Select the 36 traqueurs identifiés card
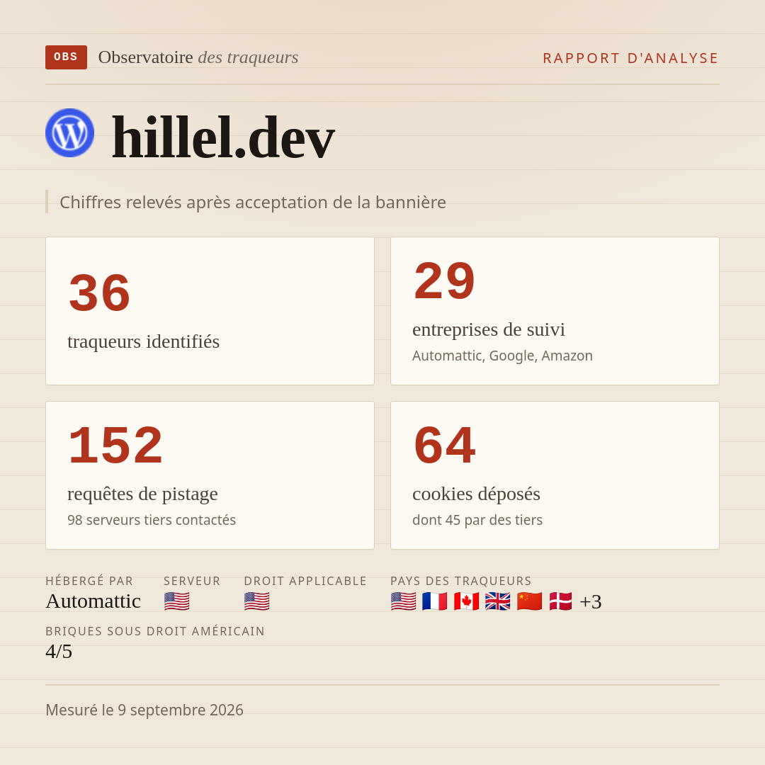 pos(210,311)
